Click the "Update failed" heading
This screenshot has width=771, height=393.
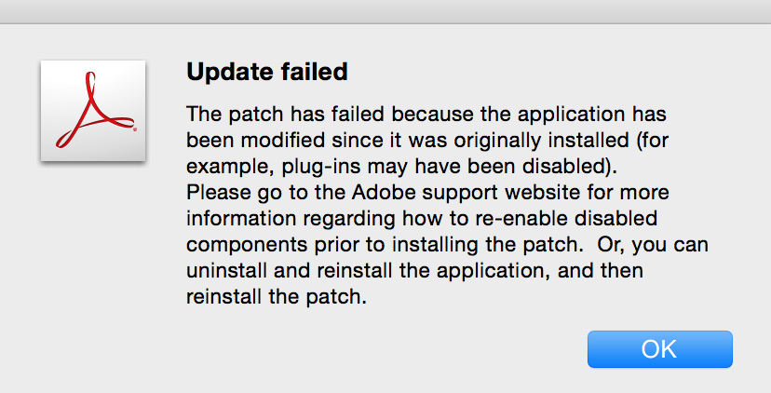[x=267, y=71]
